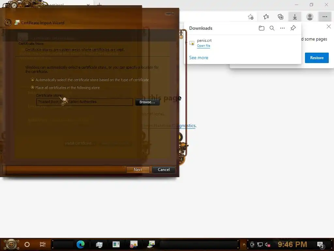Go back in the Certificate Import Wizard

[8, 23]
